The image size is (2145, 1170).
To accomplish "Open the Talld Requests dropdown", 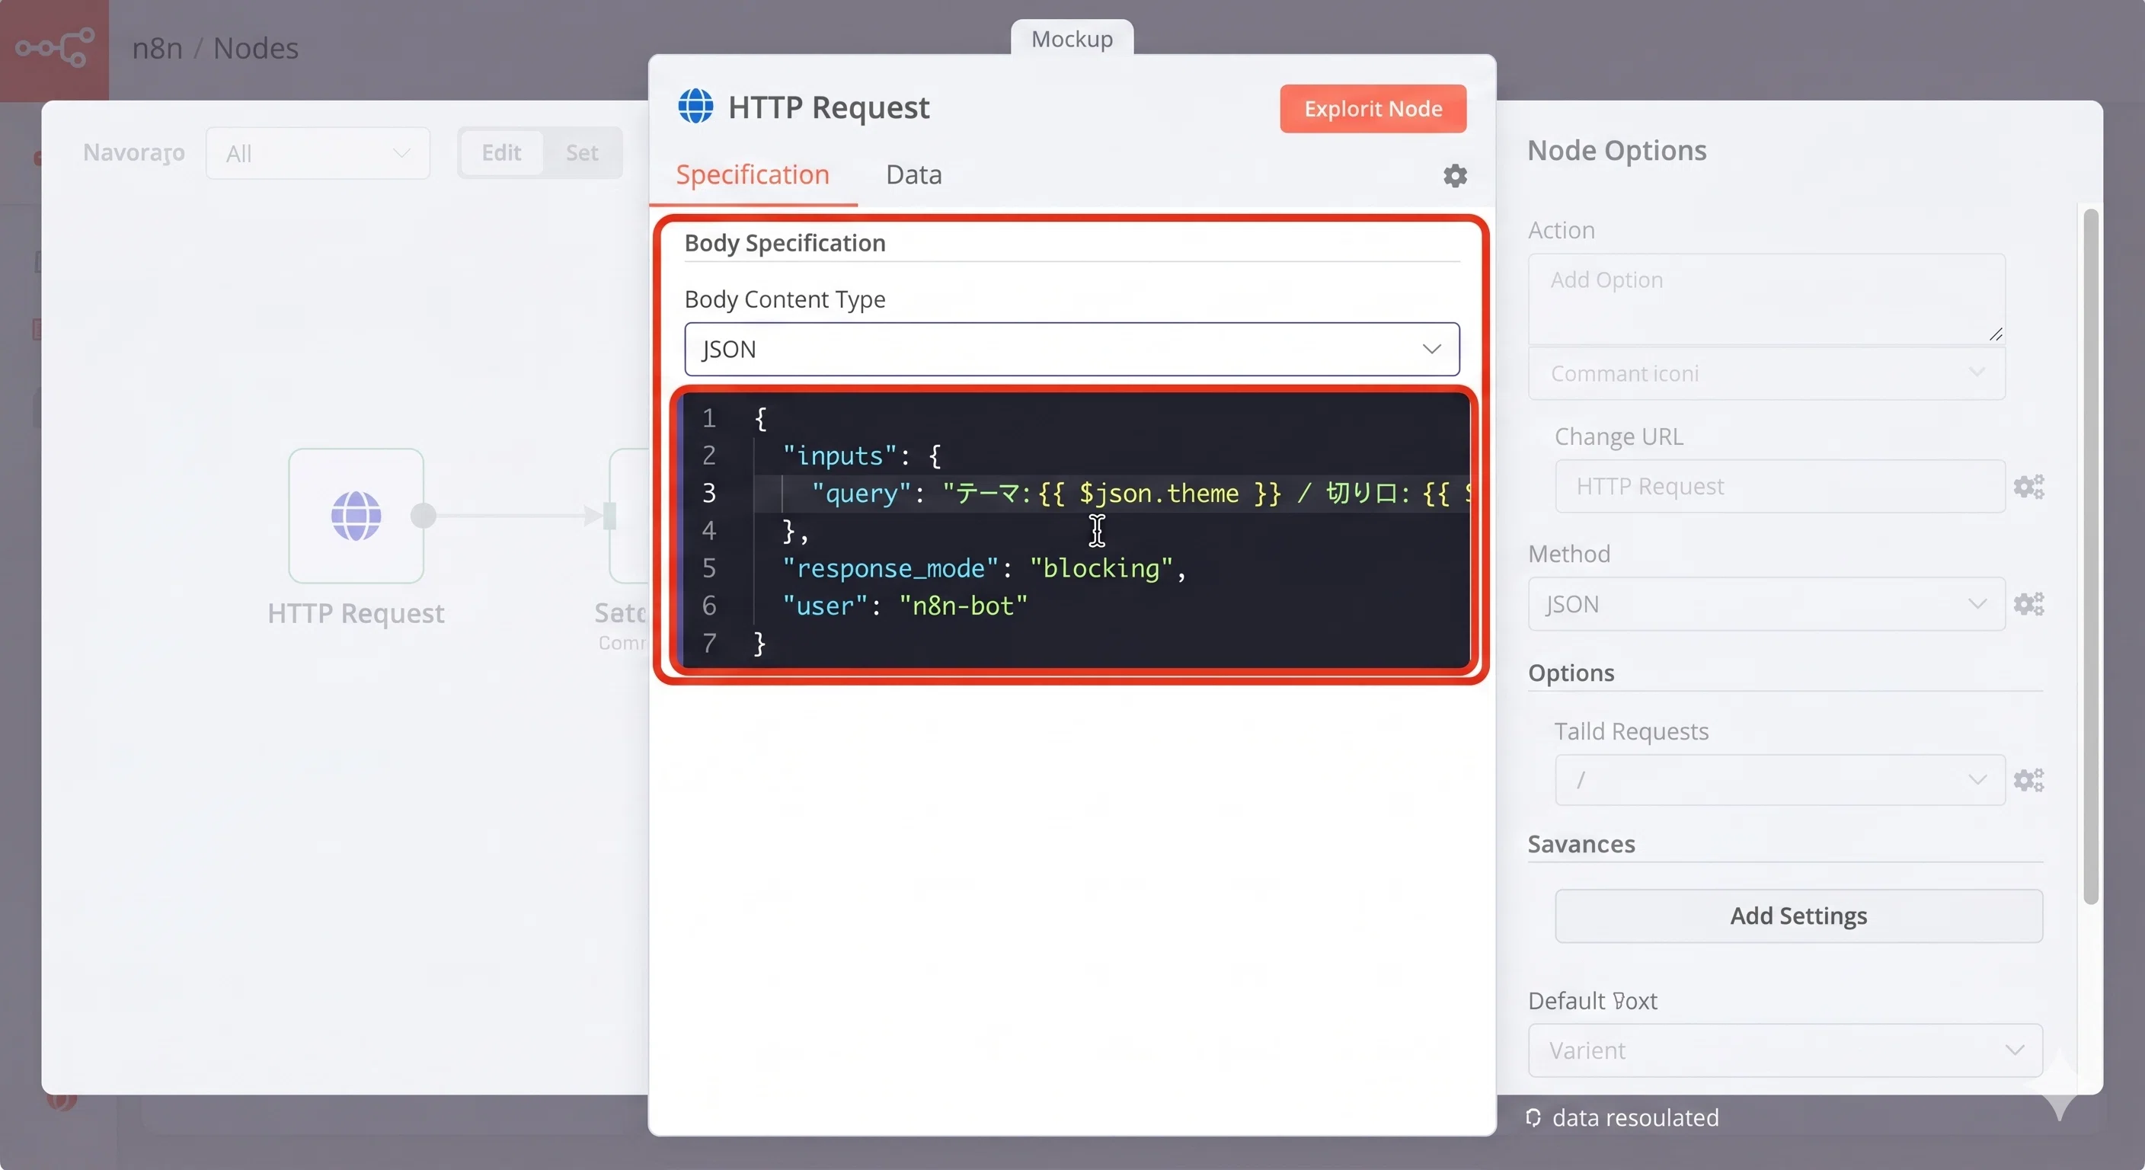I will click(x=1779, y=780).
